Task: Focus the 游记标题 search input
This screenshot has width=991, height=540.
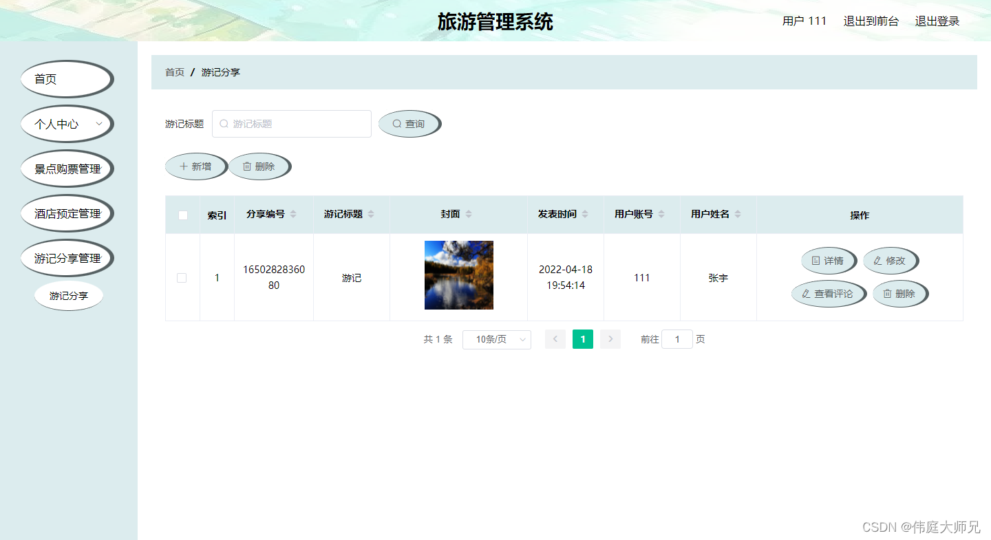Action: pos(292,124)
